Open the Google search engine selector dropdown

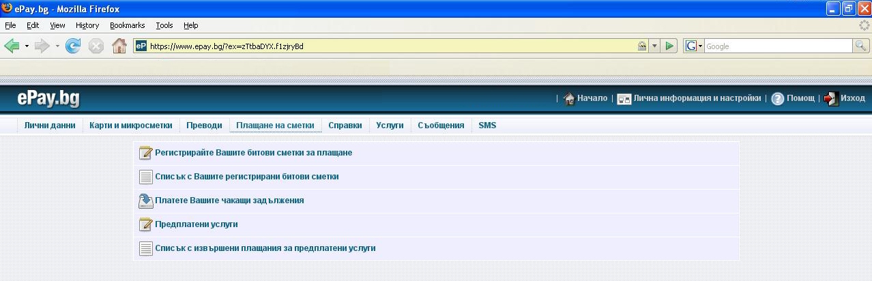click(x=693, y=46)
